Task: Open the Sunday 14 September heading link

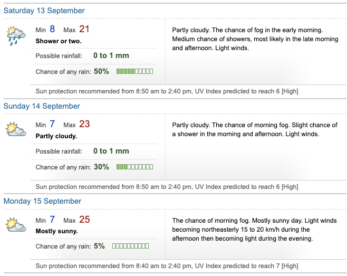Action: click(x=42, y=106)
